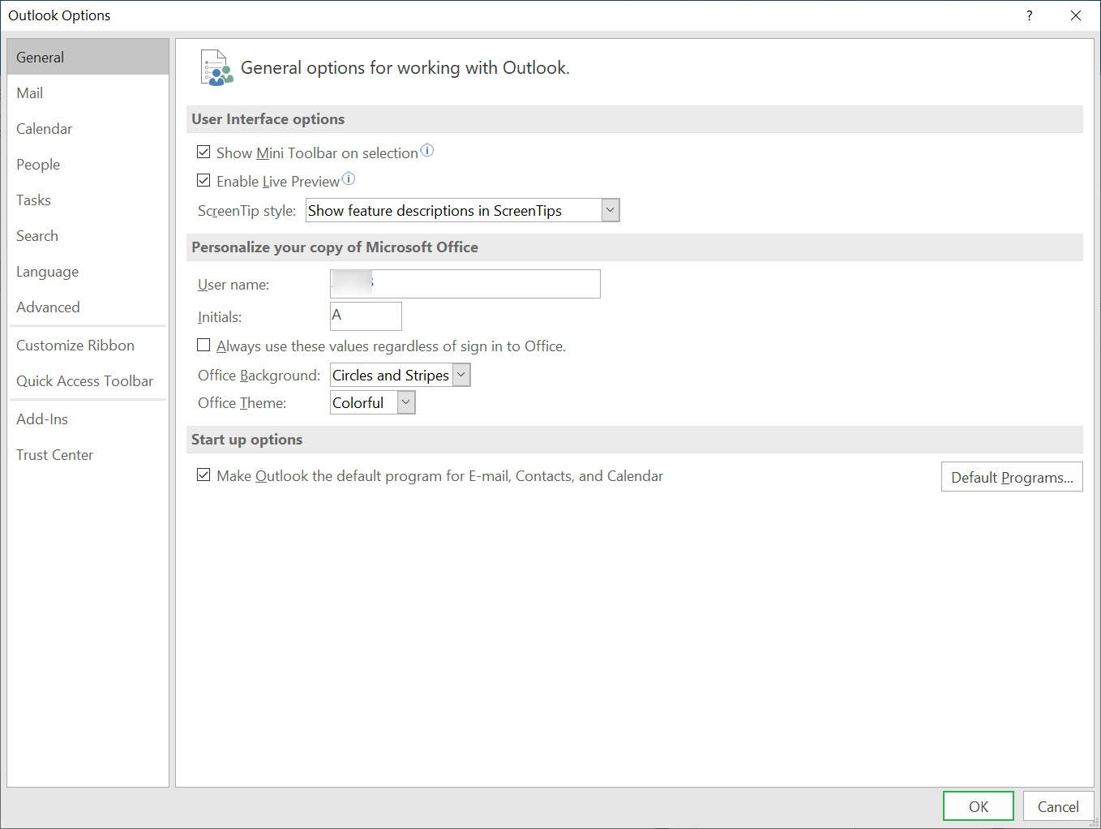Click the 'Office Theme:' label

click(242, 403)
